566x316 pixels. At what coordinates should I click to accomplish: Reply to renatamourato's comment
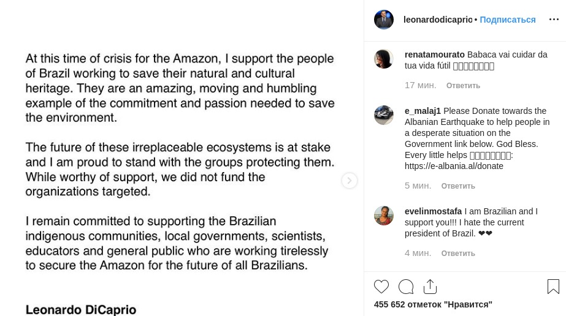tap(463, 86)
